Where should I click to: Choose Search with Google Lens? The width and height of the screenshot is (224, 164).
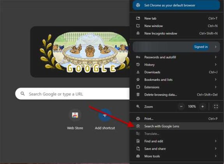pos(176,126)
